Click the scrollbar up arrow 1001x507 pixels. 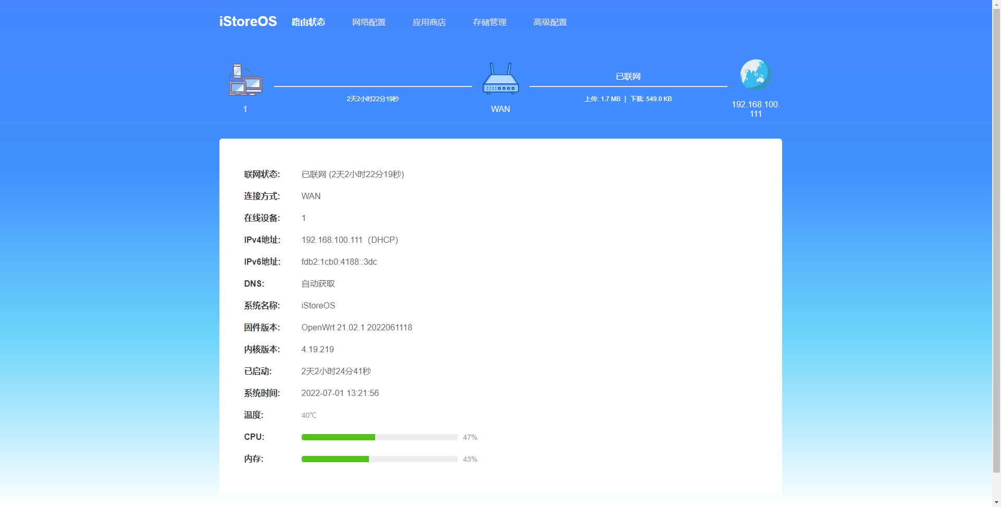996,4
